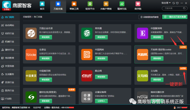Viewport: 190px width, 110px height.
Task: Select 生活服务 category
Action: pyautogui.click(x=10, y=74)
